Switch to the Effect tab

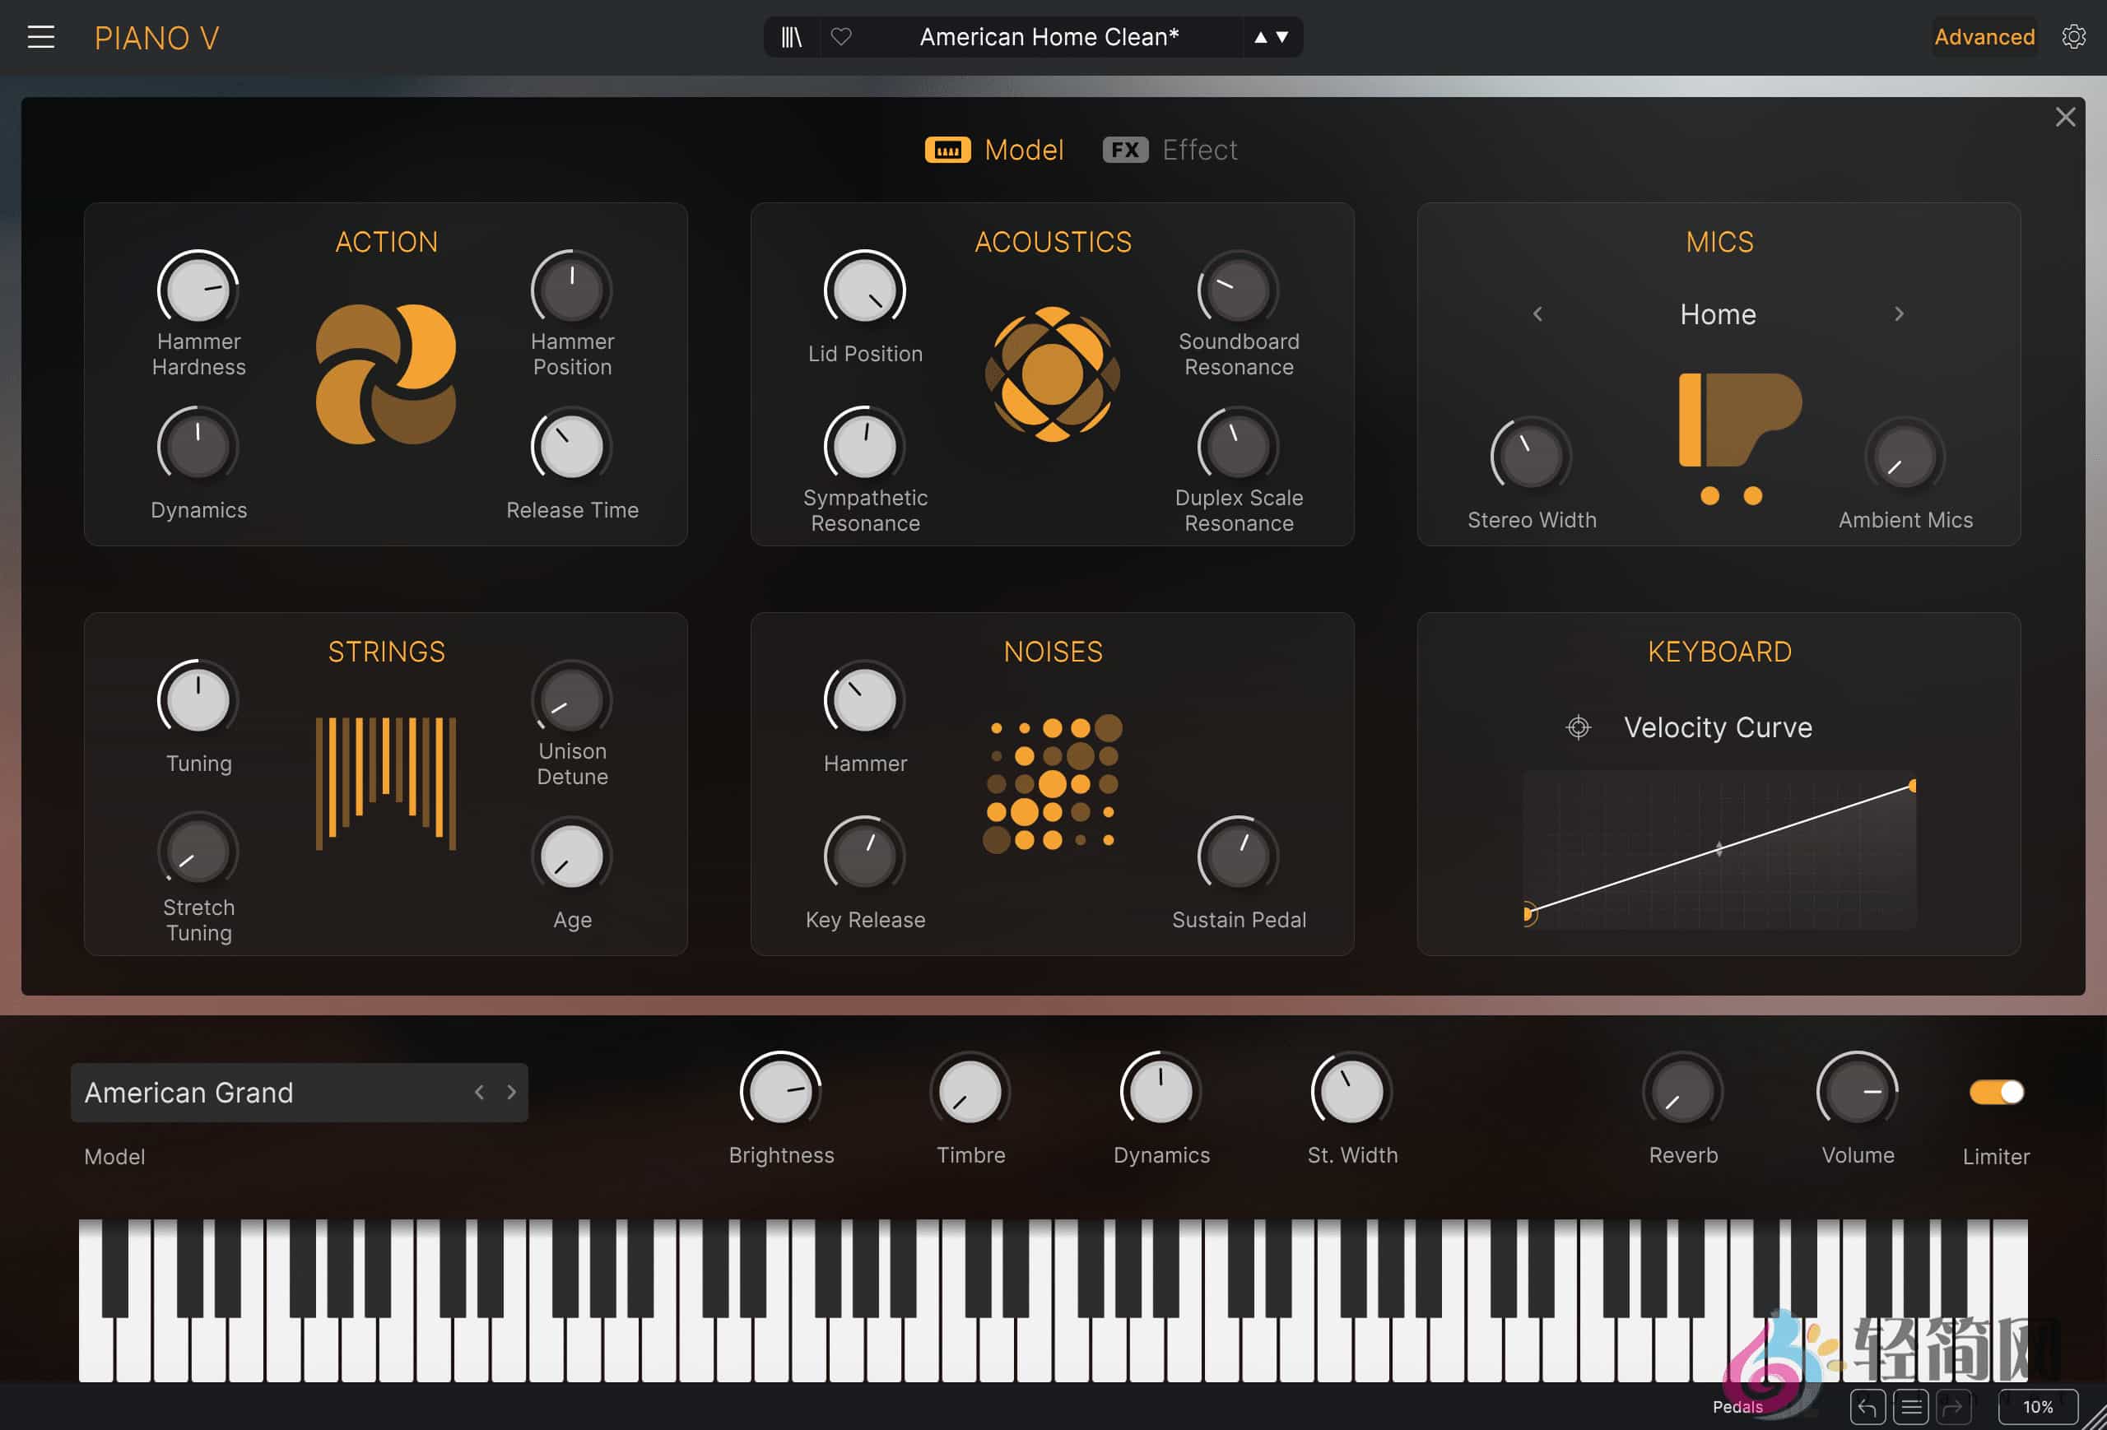[1170, 150]
